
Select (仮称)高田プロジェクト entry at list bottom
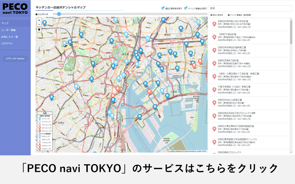tap(230, 152)
